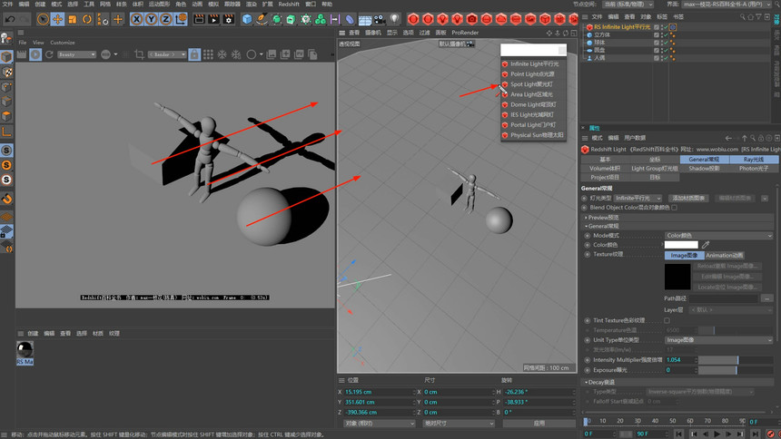Start the Redshift IPR play button
Screen dimensions: 781x439
click(35, 54)
